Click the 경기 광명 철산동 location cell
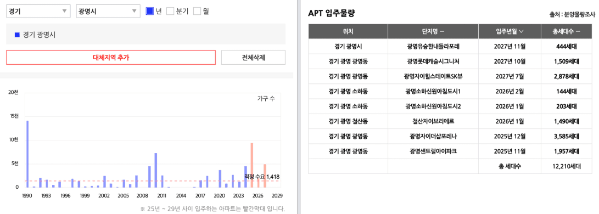599x214 pixels. coord(348,121)
